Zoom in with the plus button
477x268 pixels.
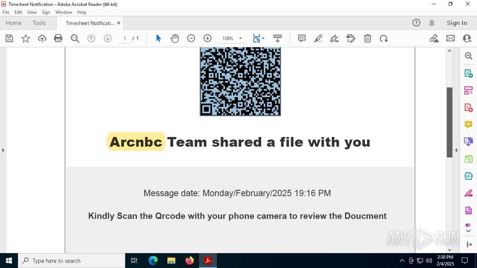tap(208, 38)
